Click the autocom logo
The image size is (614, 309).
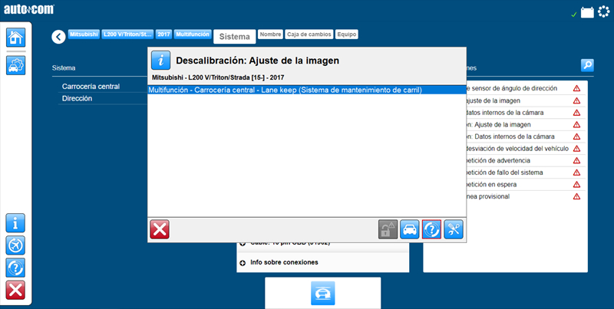click(x=29, y=10)
